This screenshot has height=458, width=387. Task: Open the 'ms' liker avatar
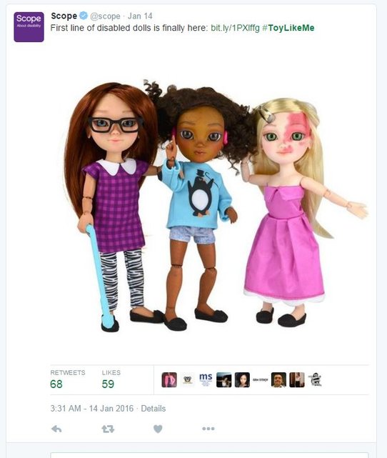[206, 379]
